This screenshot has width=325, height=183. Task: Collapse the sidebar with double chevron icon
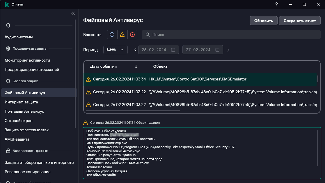[x=73, y=13]
